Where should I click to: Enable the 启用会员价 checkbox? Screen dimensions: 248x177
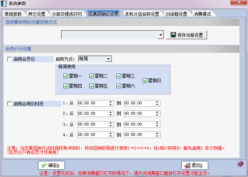tap(10, 59)
